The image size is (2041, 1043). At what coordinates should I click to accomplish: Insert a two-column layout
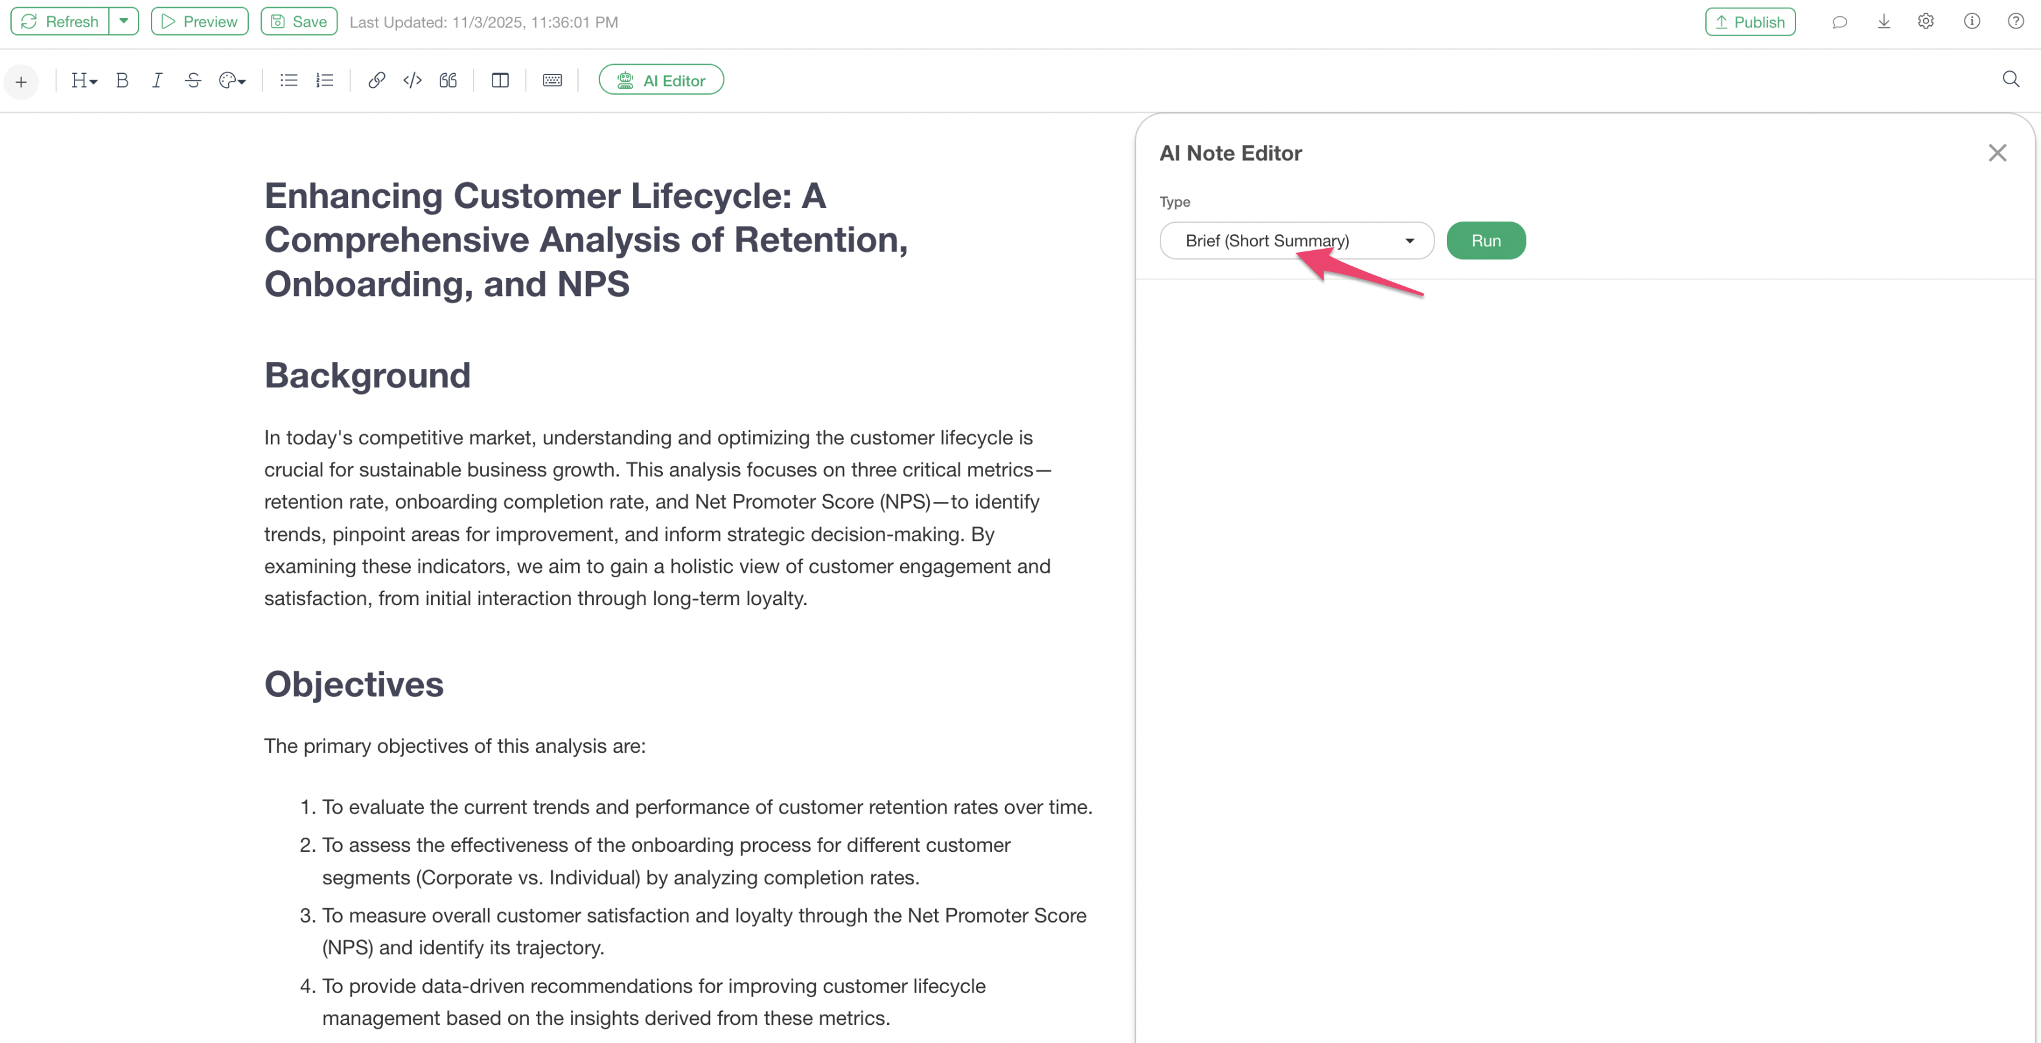coord(500,80)
